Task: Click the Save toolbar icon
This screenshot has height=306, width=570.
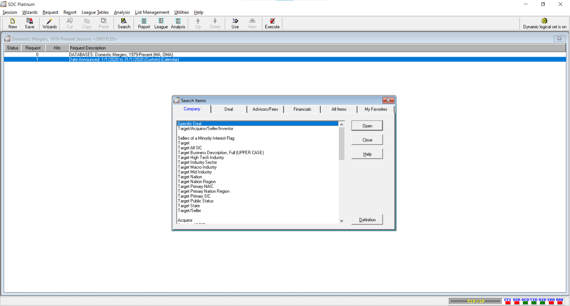Action: (29, 23)
